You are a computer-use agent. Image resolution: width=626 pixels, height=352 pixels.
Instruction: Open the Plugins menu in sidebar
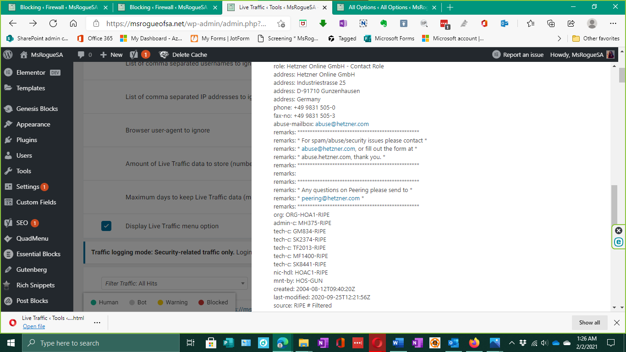pyautogui.click(x=27, y=140)
